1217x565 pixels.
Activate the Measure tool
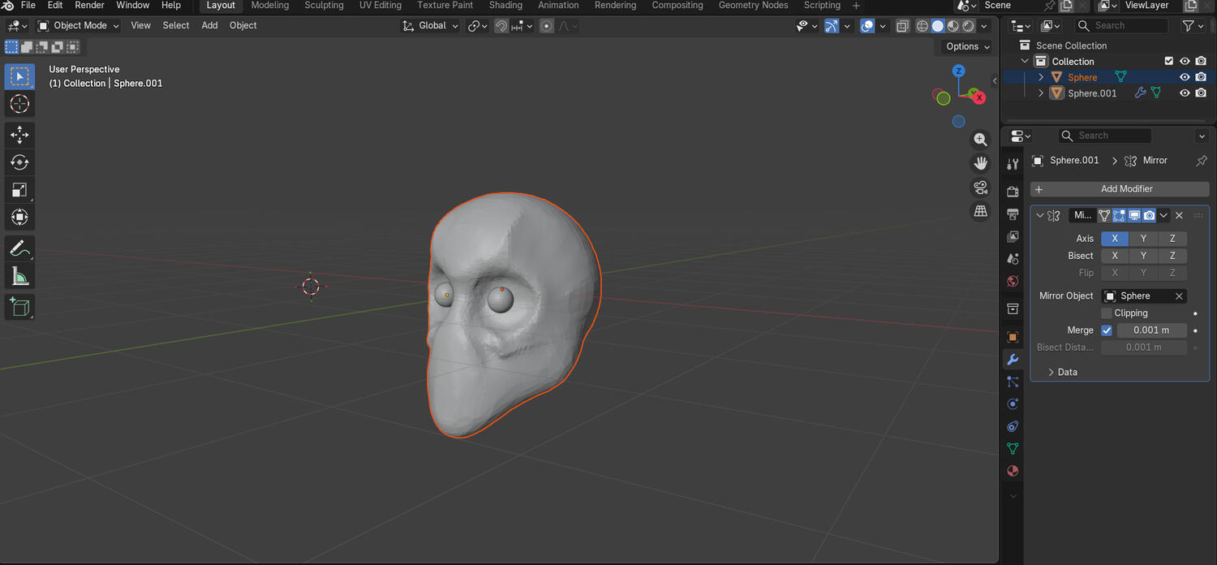point(19,275)
